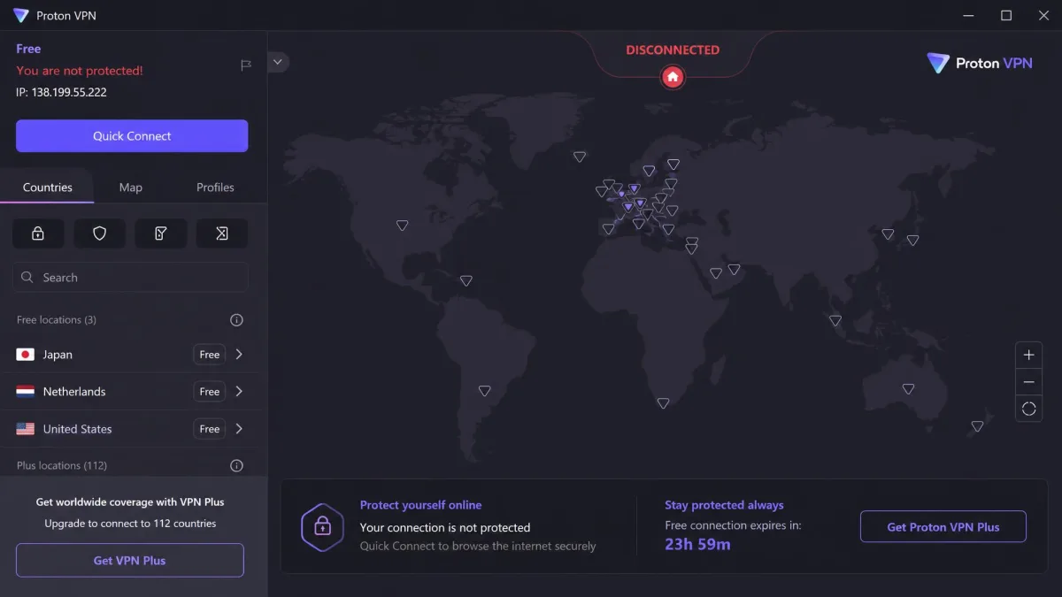
Task: Reset the map view with the circular icon
Action: click(1028, 409)
